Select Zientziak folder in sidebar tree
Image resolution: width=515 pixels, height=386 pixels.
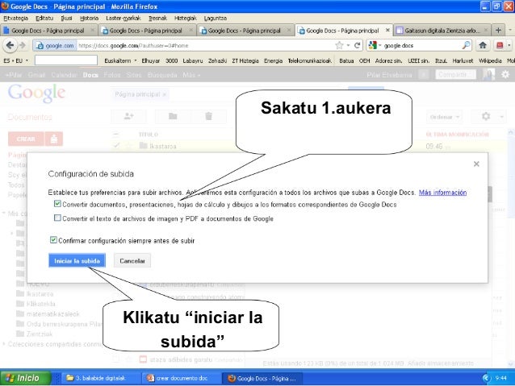pos(40,334)
